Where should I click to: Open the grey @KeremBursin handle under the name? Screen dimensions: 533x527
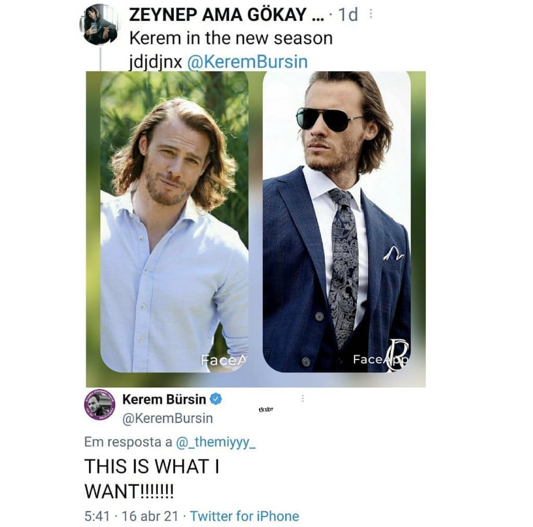168,418
